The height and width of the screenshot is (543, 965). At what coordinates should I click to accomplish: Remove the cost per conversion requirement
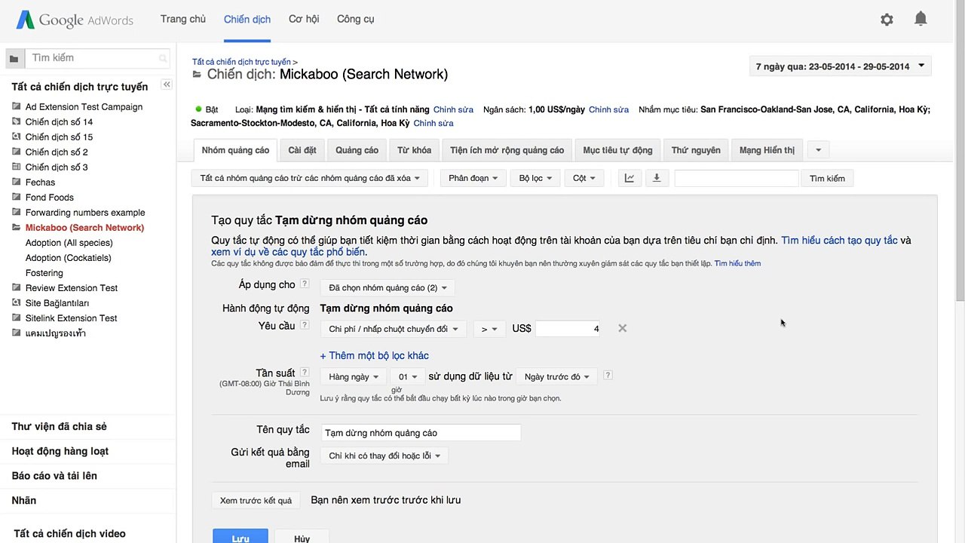(622, 328)
